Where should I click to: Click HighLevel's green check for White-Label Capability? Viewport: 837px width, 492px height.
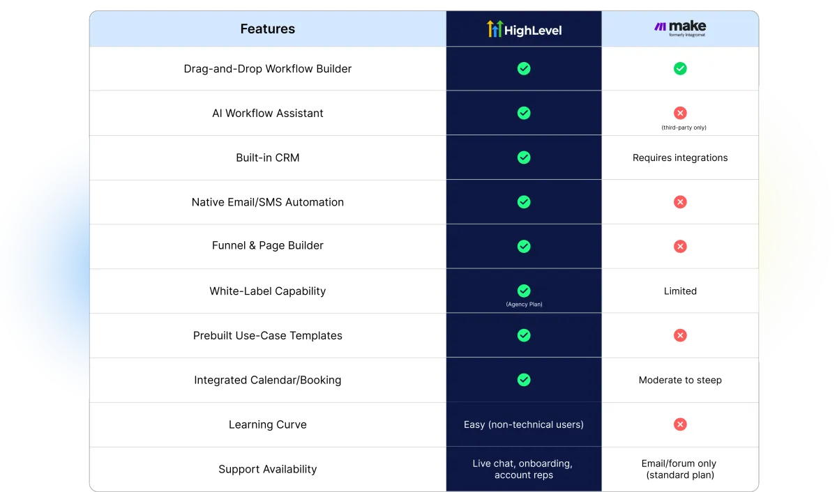coord(524,291)
